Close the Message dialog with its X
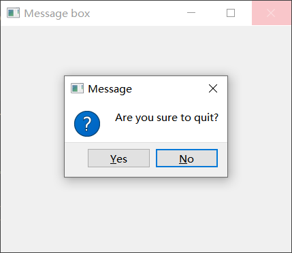Screen dimensions: 292x253 [213, 88]
